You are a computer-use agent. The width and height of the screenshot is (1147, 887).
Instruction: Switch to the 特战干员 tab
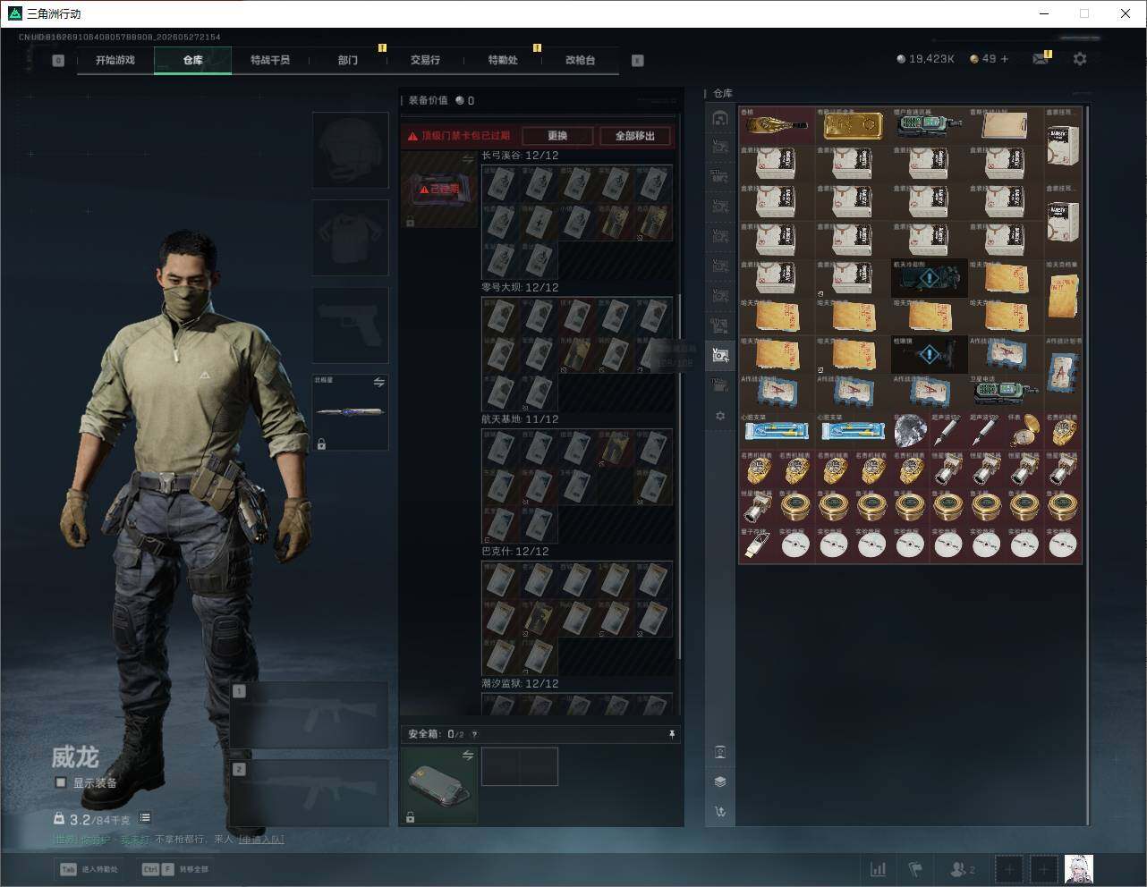pyautogui.click(x=270, y=60)
